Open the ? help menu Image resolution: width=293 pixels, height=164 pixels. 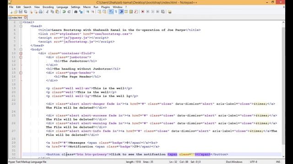[x=126, y=7]
